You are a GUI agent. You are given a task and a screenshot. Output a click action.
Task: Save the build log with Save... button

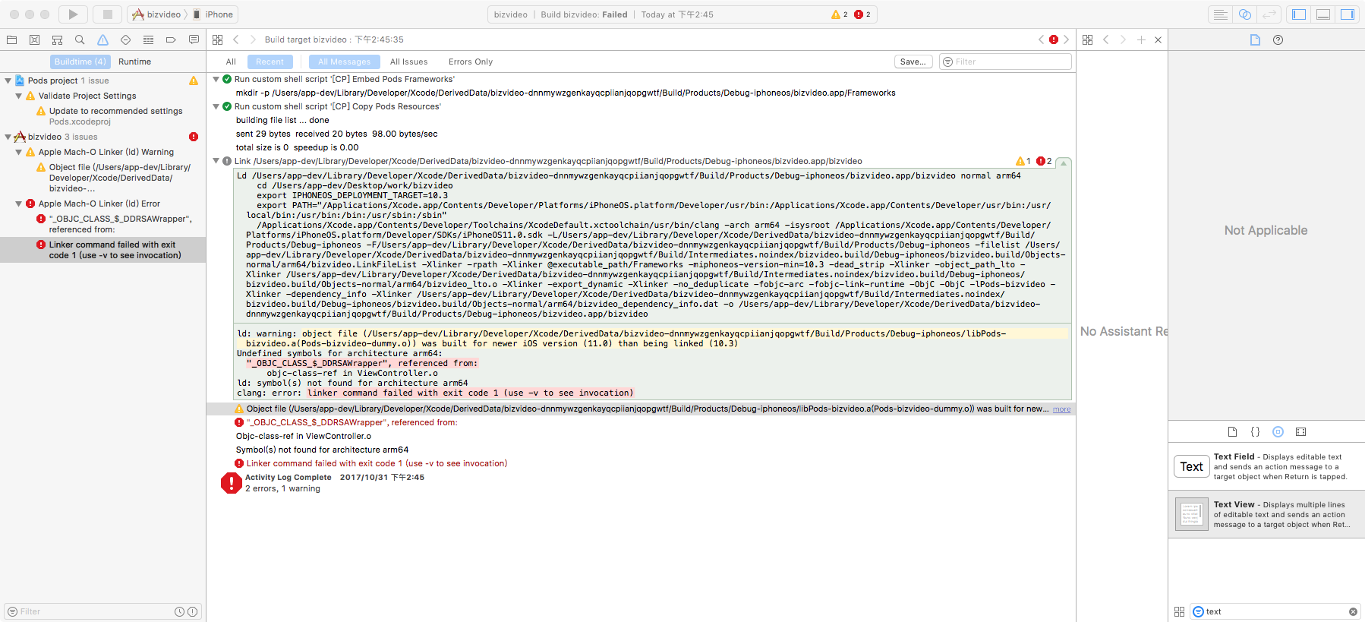point(913,62)
